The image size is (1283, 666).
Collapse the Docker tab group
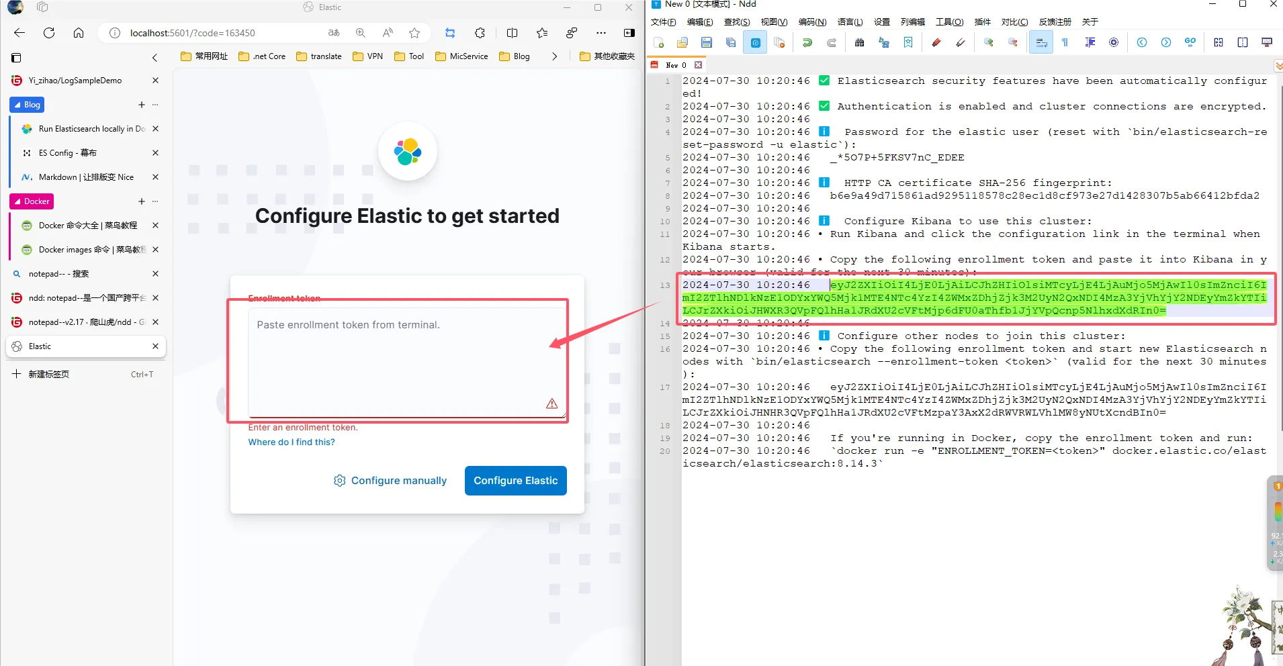pyautogui.click(x=32, y=201)
